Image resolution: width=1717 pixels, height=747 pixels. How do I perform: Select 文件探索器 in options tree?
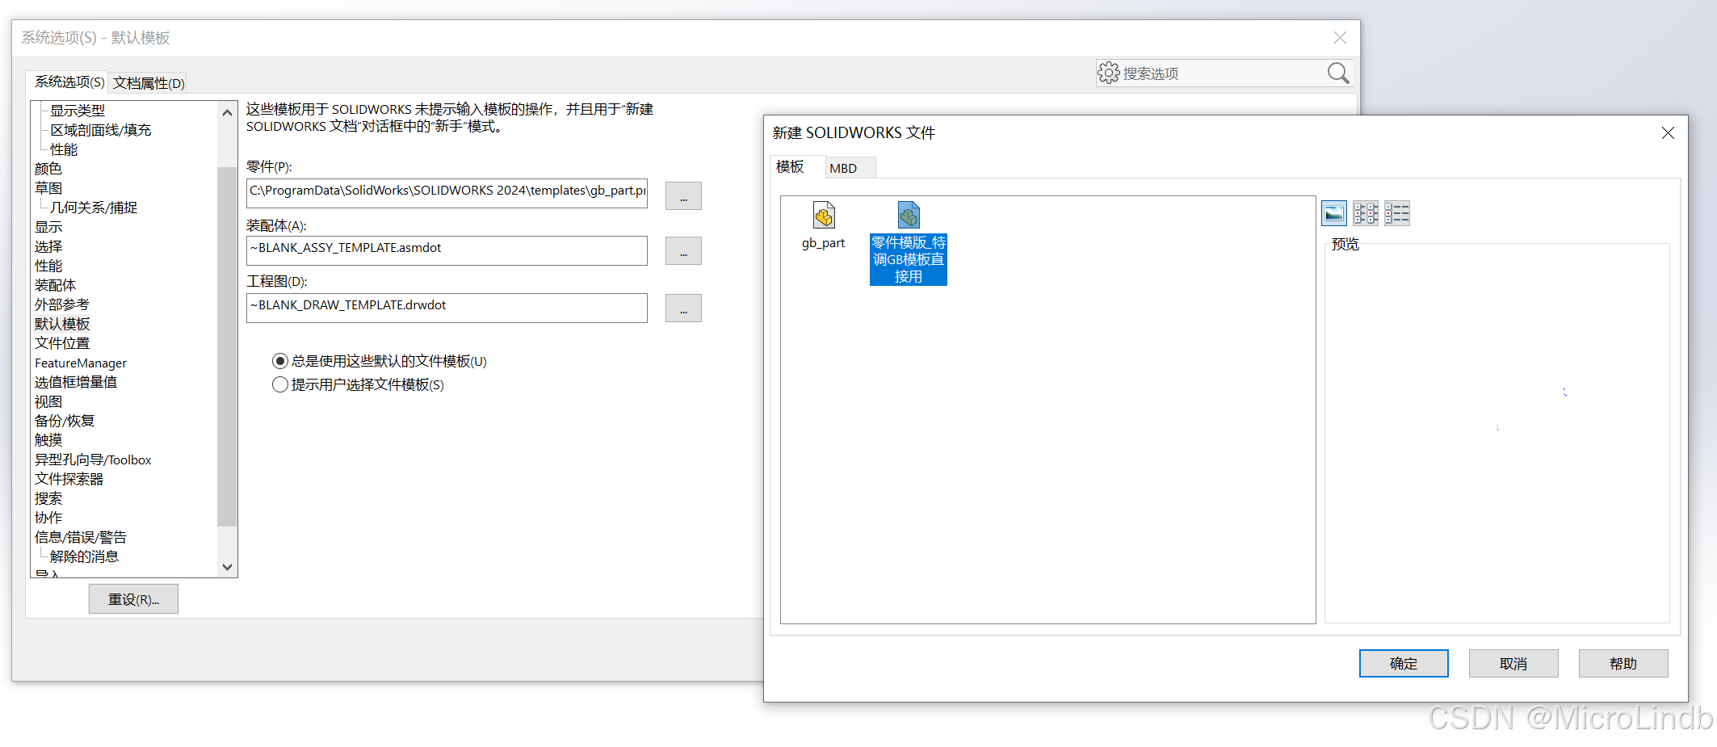[69, 479]
